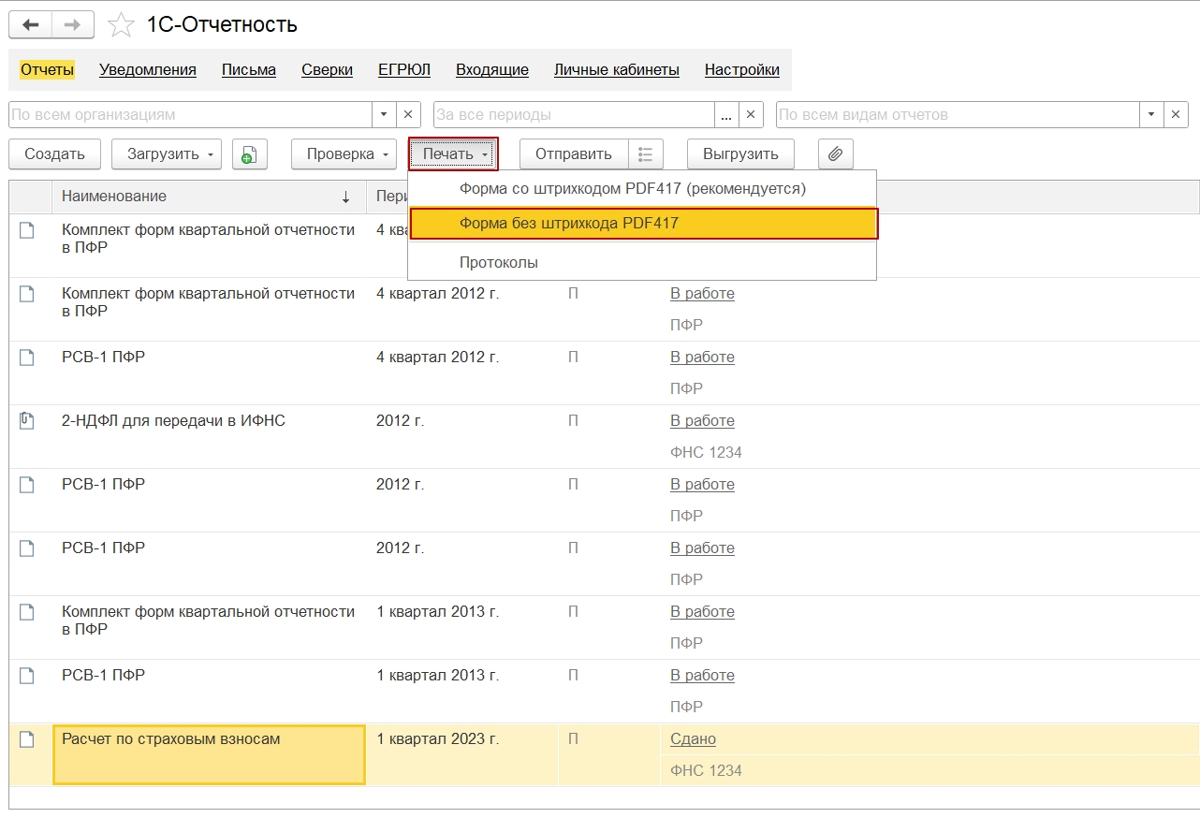Click document icon of РСВ-1 ПФР 1 квартал 2013 row
This screenshot has height=818, width=1200.
point(27,676)
